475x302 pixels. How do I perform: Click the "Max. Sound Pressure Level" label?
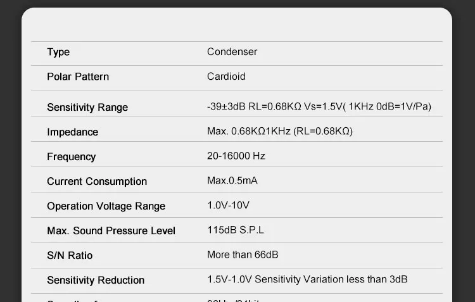pos(111,230)
